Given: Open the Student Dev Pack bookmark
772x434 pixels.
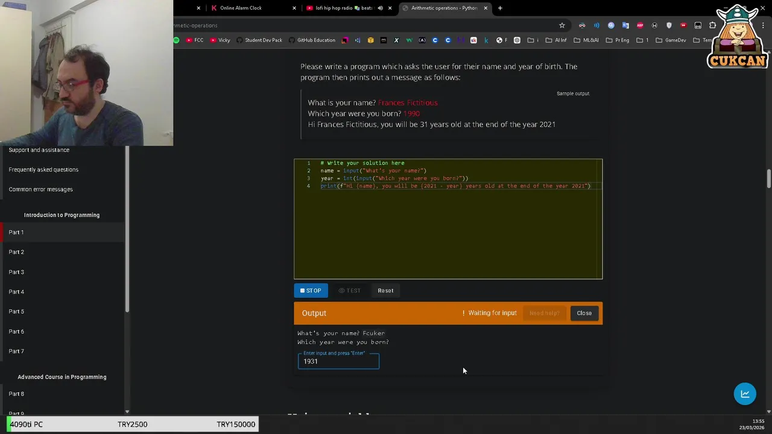Looking at the screenshot, I should 259,40.
